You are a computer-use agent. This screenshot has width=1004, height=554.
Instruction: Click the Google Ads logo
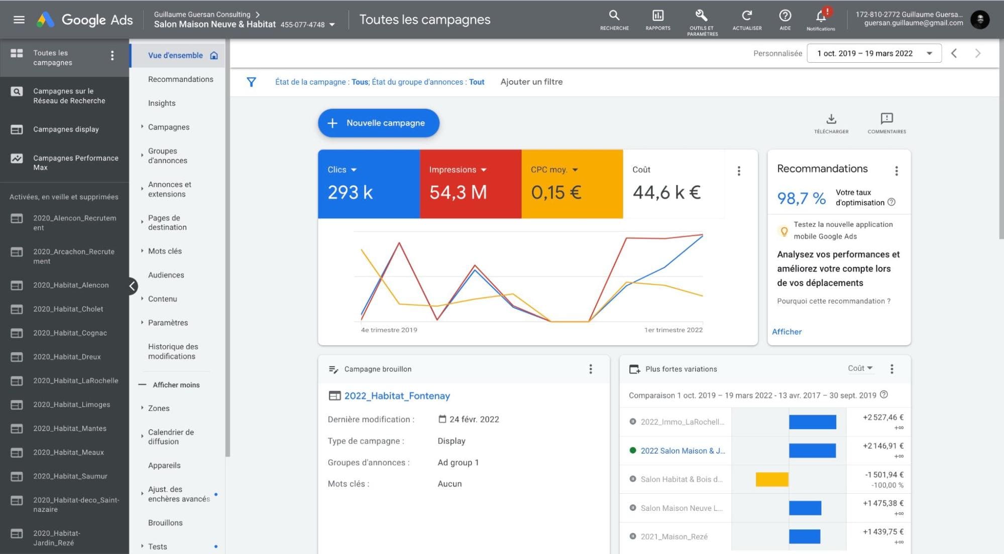click(85, 20)
